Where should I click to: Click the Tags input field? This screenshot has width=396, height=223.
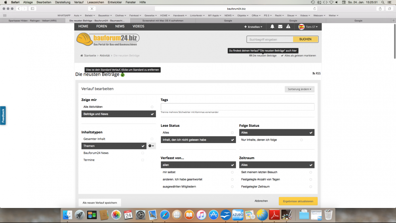point(237,107)
